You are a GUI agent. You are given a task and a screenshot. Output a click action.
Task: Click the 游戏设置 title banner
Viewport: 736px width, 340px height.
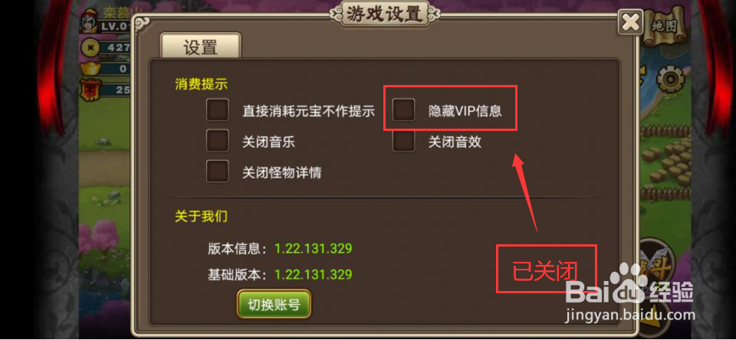[384, 14]
